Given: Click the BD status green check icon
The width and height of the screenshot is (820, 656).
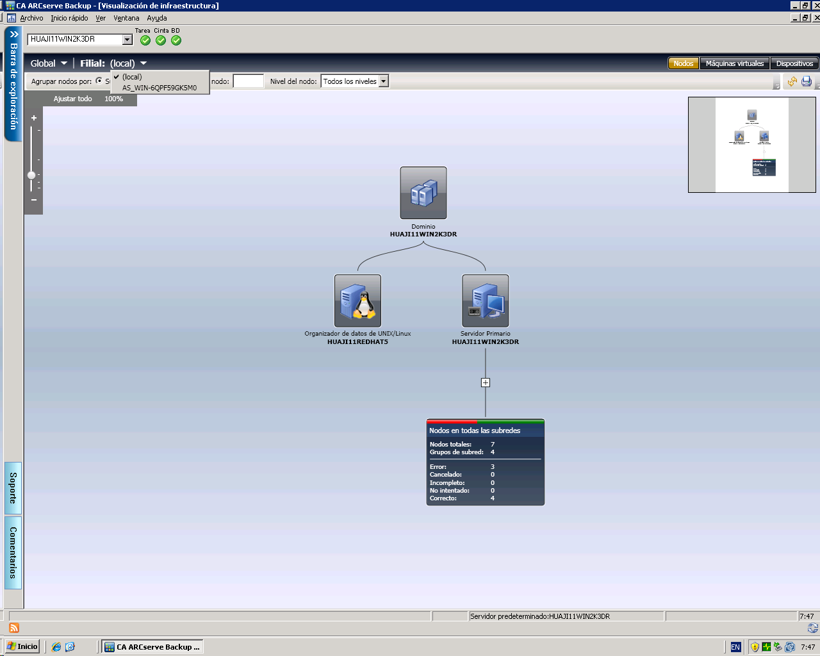Looking at the screenshot, I should point(176,40).
